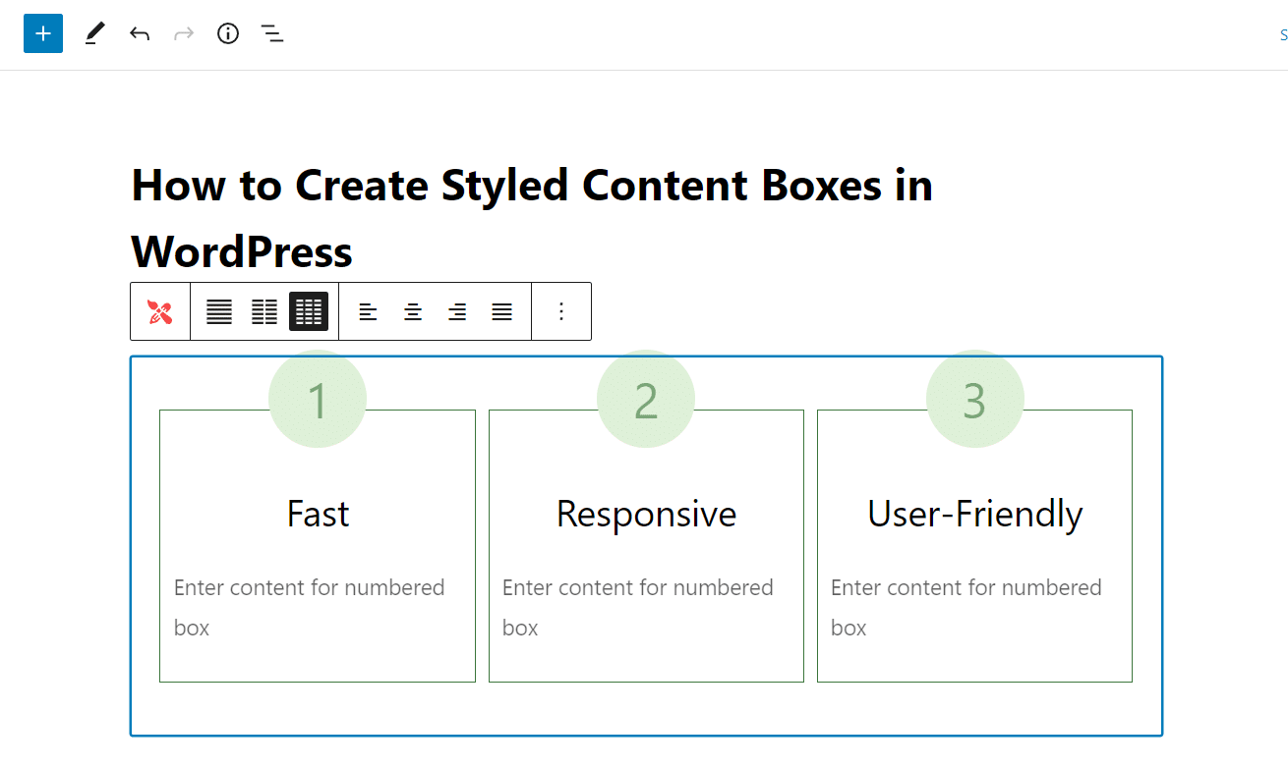Switch to two column layout

[x=264, y=312]
